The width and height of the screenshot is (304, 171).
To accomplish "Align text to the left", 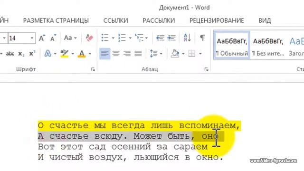I will pos(104,54).
